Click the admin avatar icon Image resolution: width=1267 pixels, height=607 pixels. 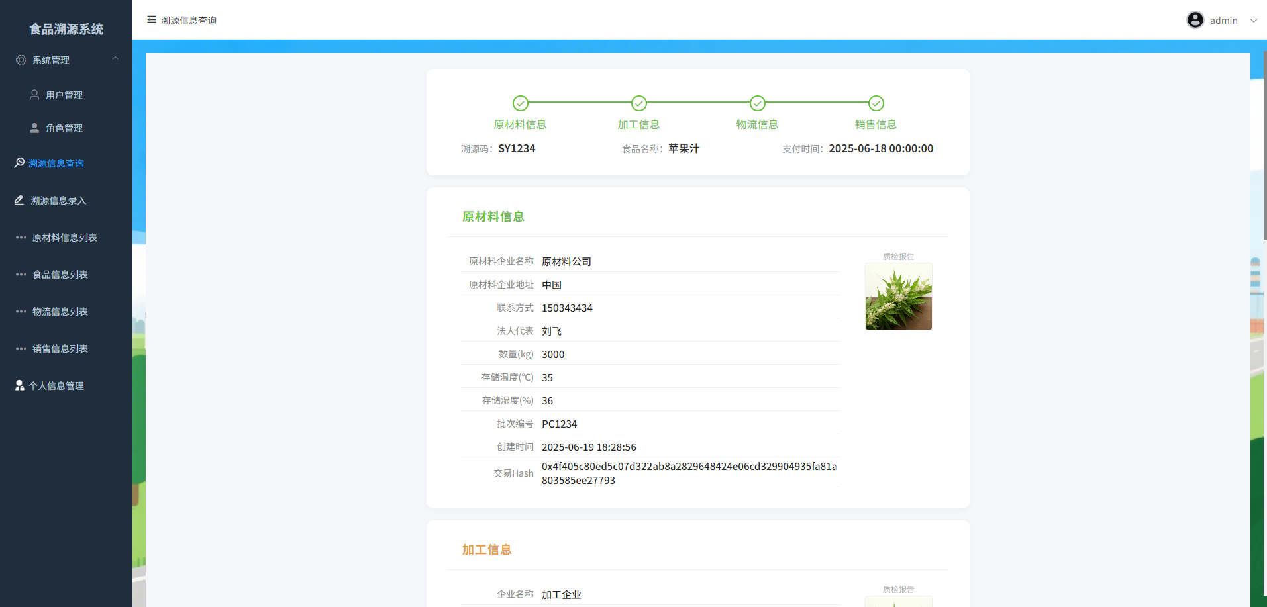point(1195,20)
